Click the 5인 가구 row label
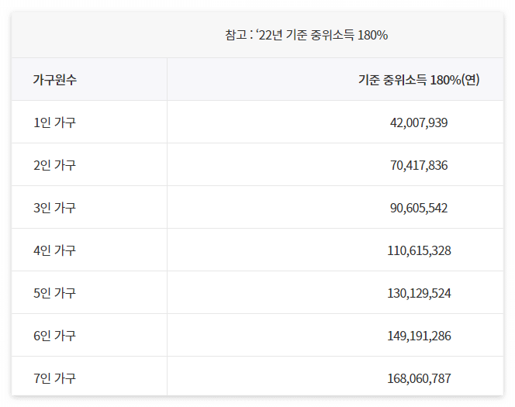Screen dimensions: 515x407 click(x=54, y=293)
